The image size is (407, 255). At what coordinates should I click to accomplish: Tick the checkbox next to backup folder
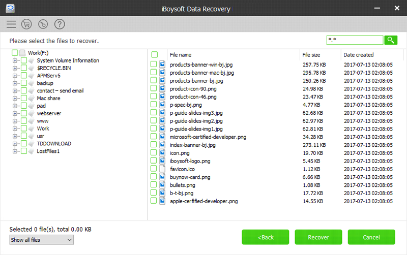point(24,83)
